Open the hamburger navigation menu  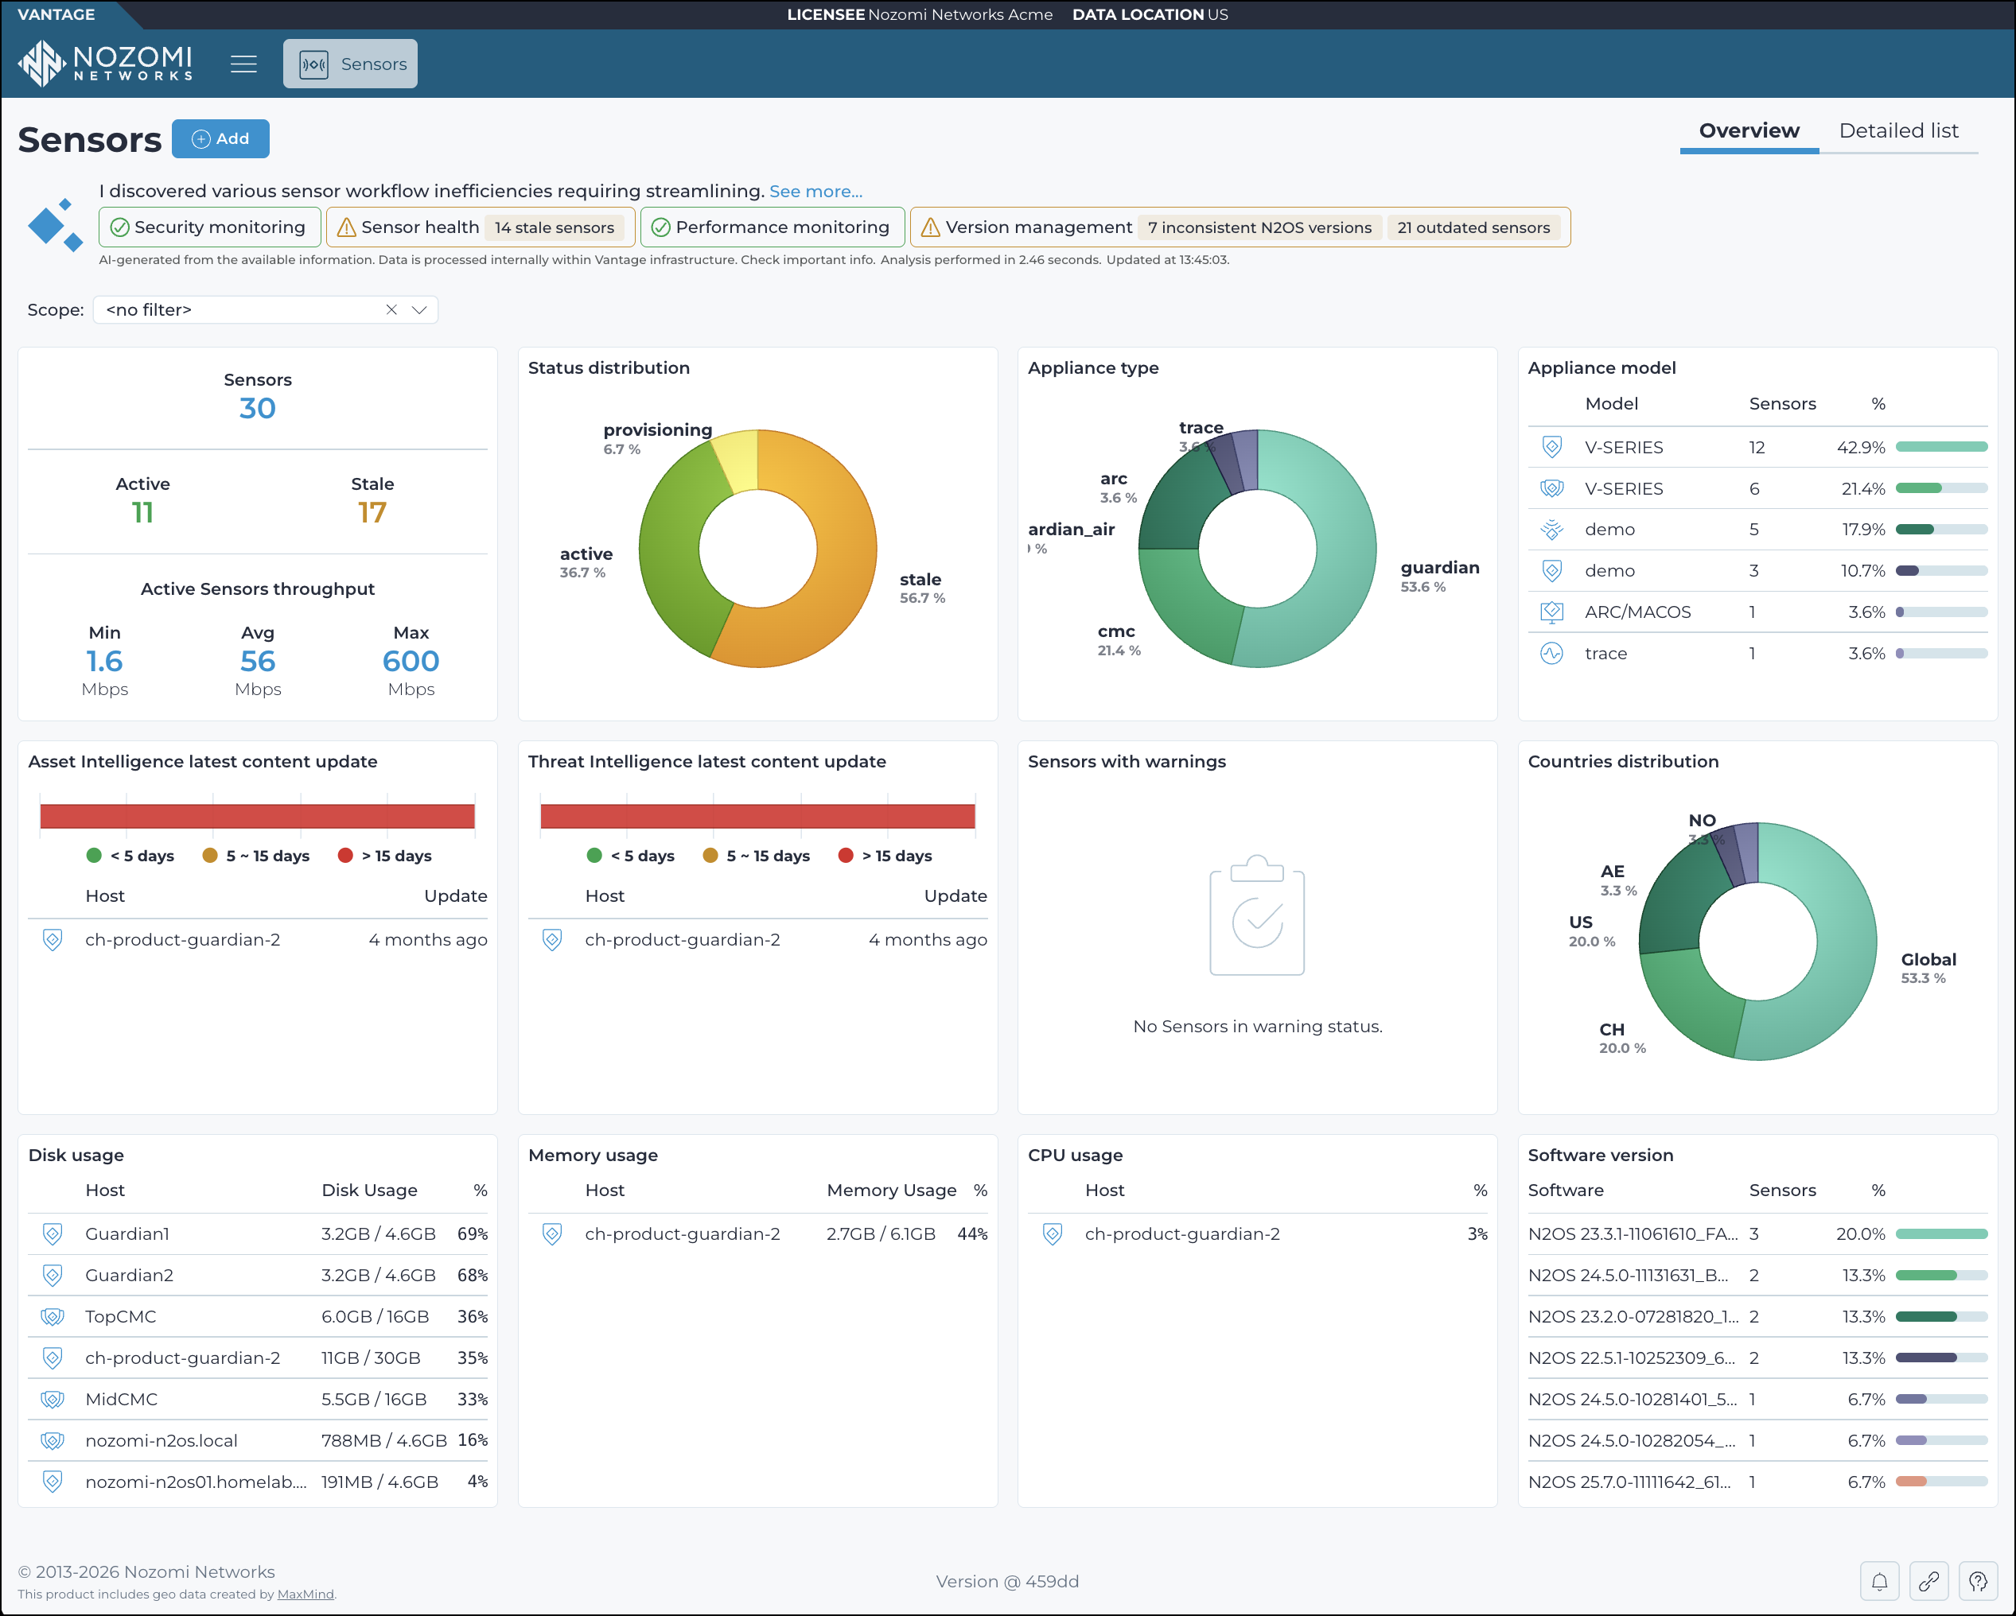[x=244, y=64]
